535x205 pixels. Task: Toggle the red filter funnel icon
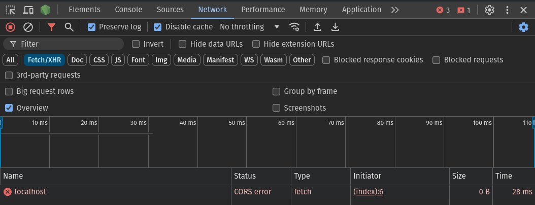52,27
